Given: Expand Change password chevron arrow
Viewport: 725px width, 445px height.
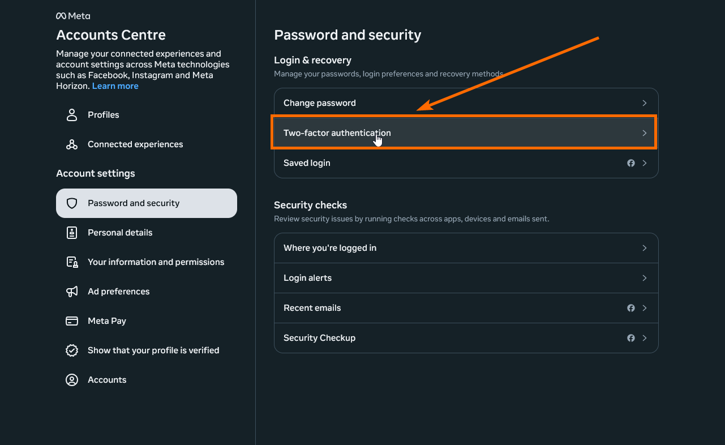Looking at the screenshot, I should click(644, 103).
